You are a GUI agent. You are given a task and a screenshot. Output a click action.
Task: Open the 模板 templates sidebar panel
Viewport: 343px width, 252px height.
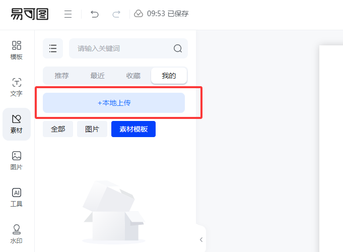pyautogui.click(x=17, y=50)
